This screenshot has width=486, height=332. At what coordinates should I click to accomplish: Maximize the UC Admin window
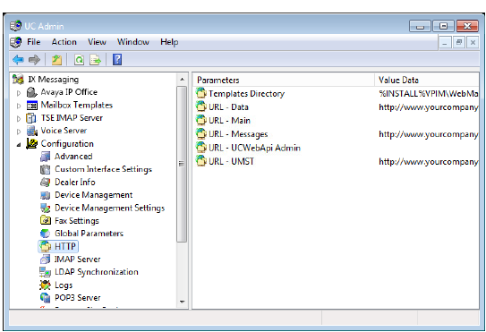point(444,26)
